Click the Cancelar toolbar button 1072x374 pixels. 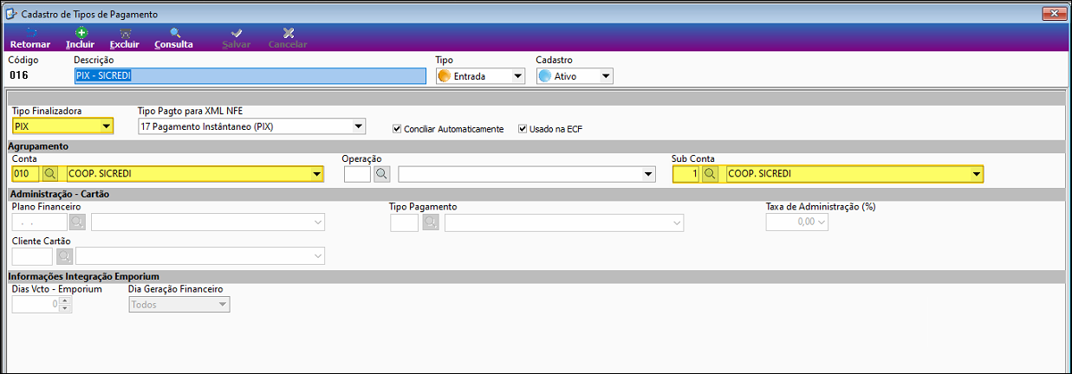click(288, 38)
